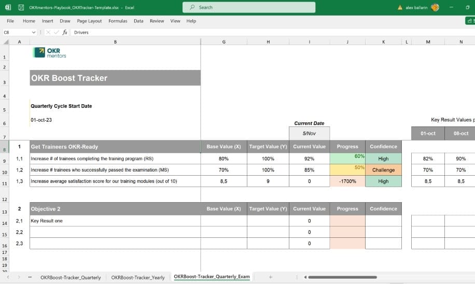Image resolution: width=475 pixels, height=284 pixels.
Task: Expand the Name Box dropdown arrow
Action: pos(34,32)
